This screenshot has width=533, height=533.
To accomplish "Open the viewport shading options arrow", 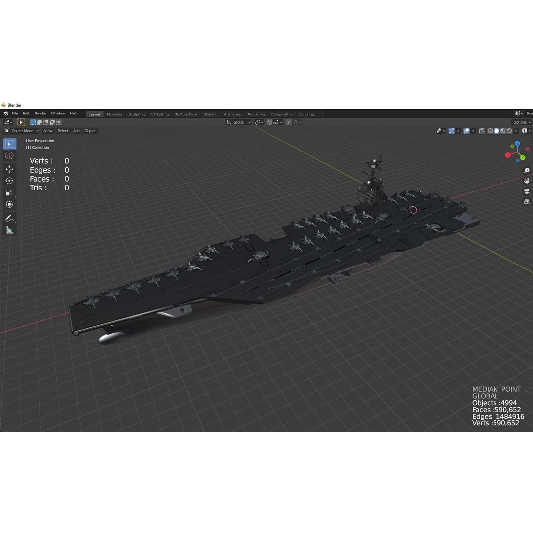I will [x=516, y=131].
